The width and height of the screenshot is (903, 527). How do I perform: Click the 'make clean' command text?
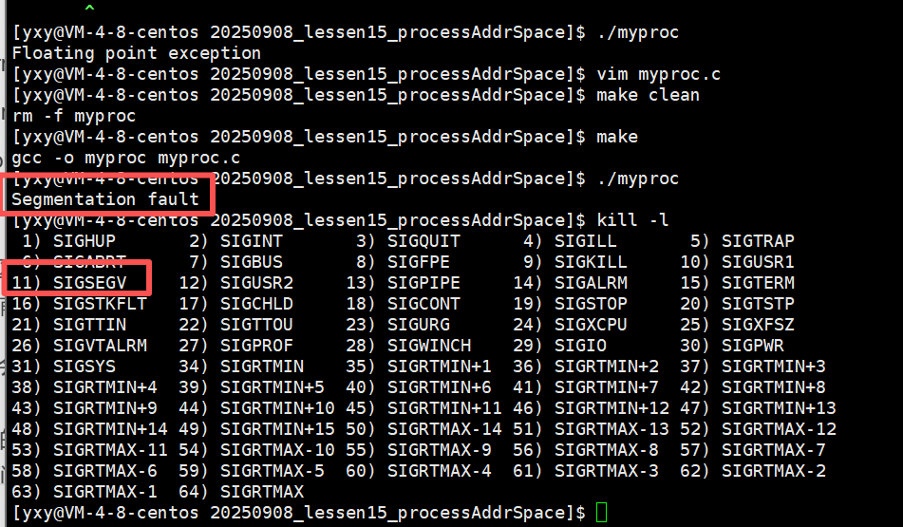(x=648, y=95)
